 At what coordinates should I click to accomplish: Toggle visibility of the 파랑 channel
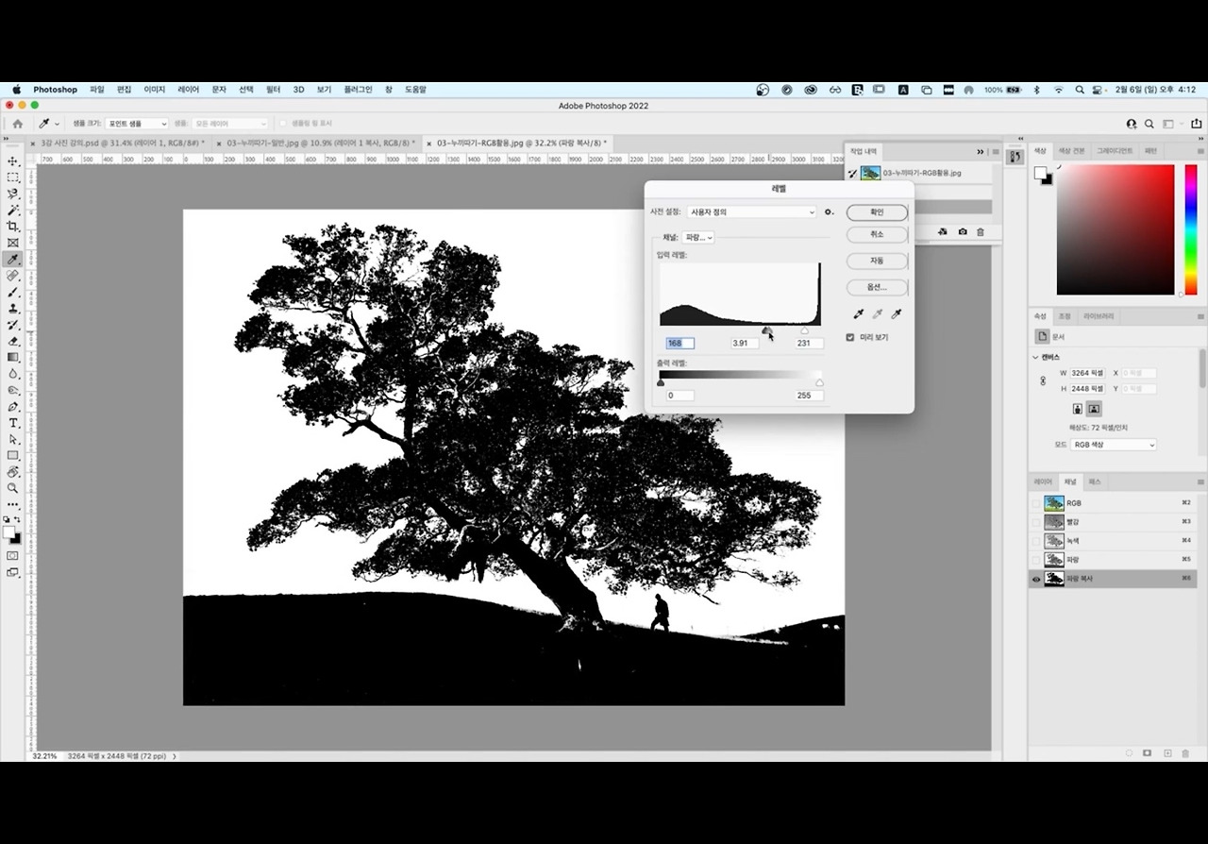point(1036,560)
